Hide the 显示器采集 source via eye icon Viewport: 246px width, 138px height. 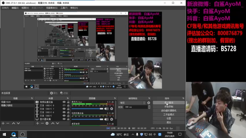click(x=64, y=119)
